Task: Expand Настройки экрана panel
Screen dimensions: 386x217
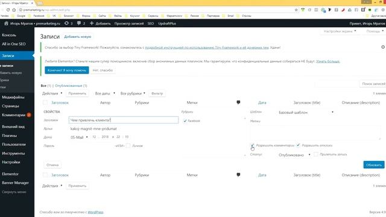Action: click(340, 31)
